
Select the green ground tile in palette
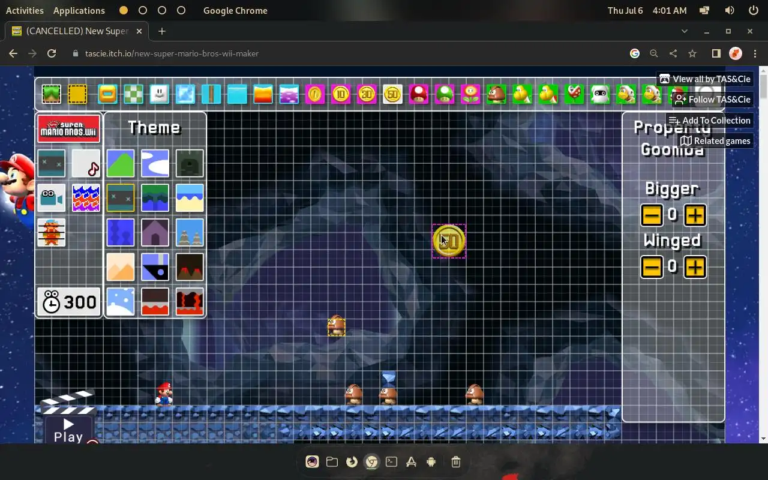click(52, 94)
